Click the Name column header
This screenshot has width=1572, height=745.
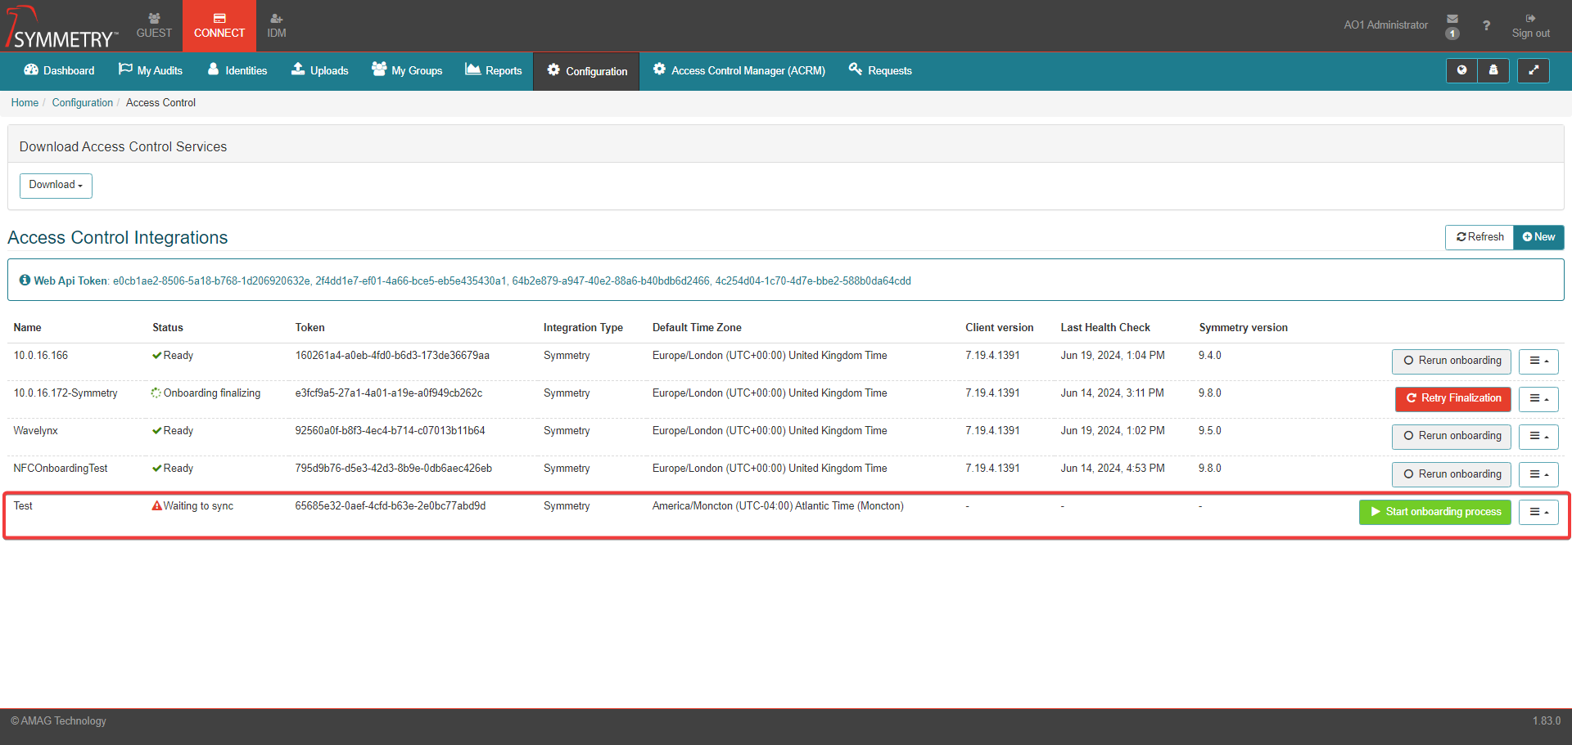click(x=27, y=327)
